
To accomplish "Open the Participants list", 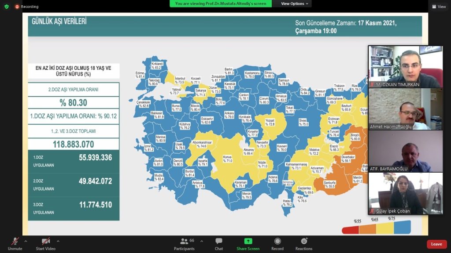I will pos(185,244).
